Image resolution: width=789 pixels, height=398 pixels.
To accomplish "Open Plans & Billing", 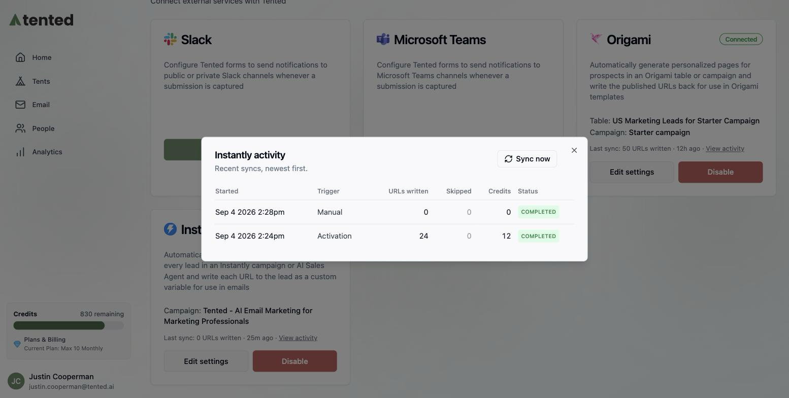I will [45, 340].
